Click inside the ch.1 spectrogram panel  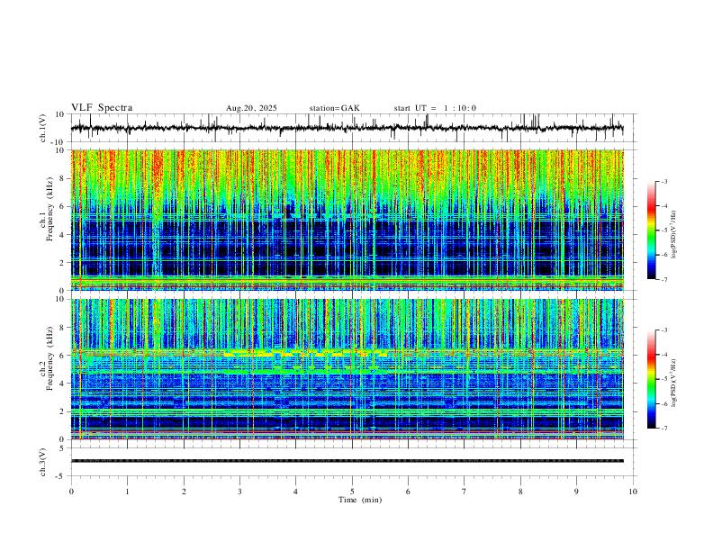[x=347, y=220]
